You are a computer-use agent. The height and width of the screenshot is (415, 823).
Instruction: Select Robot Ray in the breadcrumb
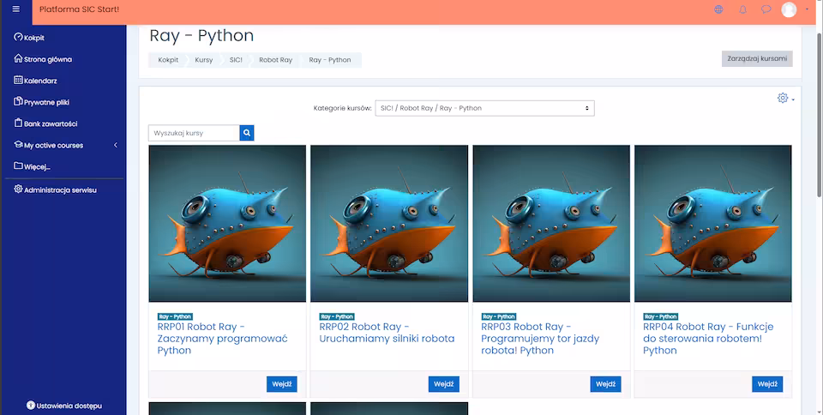(276, 60)
